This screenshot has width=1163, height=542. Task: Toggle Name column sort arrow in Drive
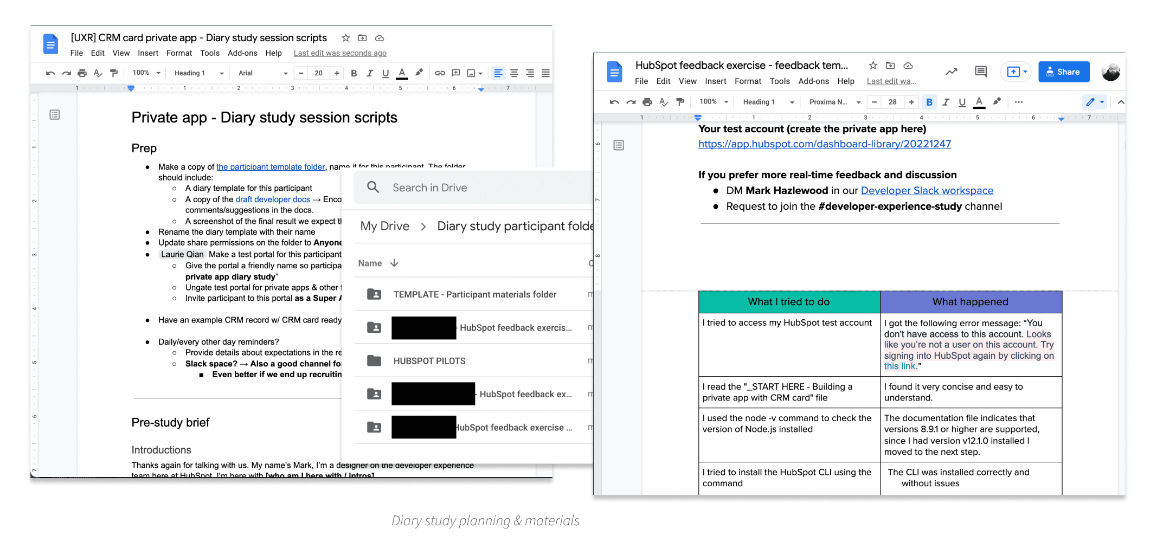pyautogui.click(x=394, y=263)
